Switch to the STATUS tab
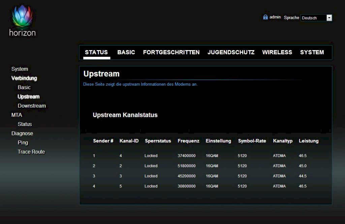345x224 pixels. pos(96,52)
